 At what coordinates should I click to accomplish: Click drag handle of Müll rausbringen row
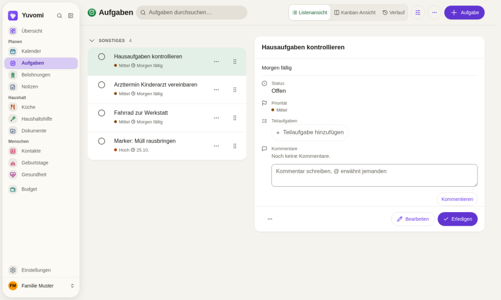tap(235, 146)
